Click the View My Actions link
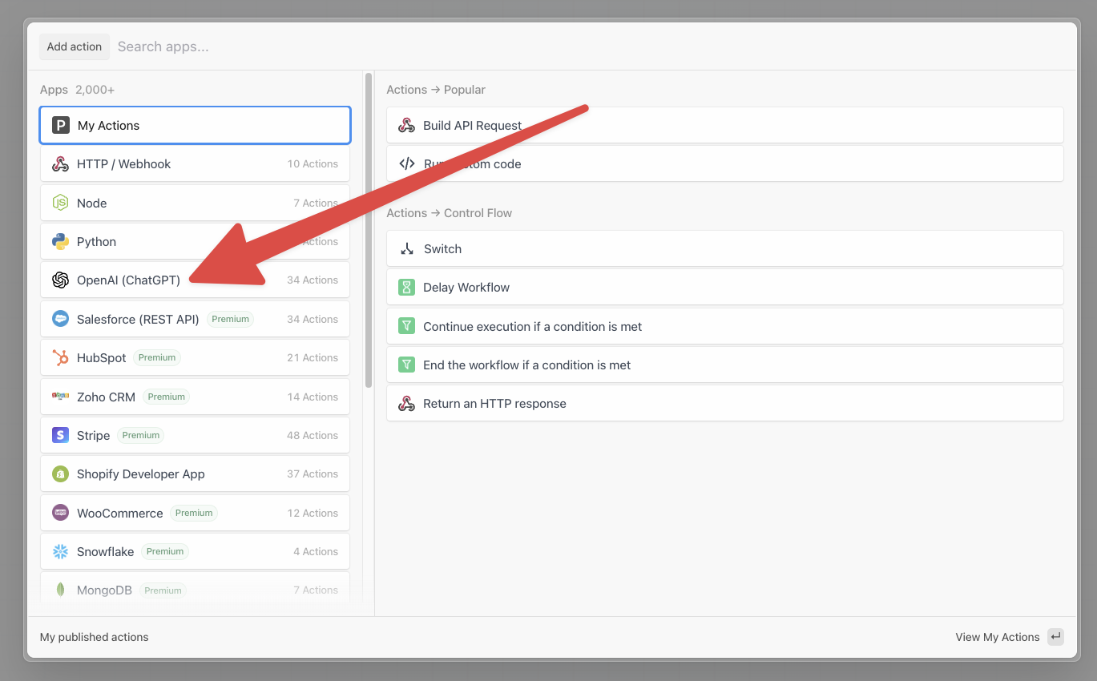This screenshot has height=681, width=1097. 998,637
